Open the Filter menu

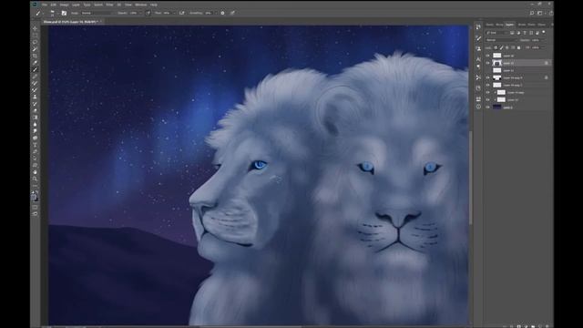tap(109, 5)
